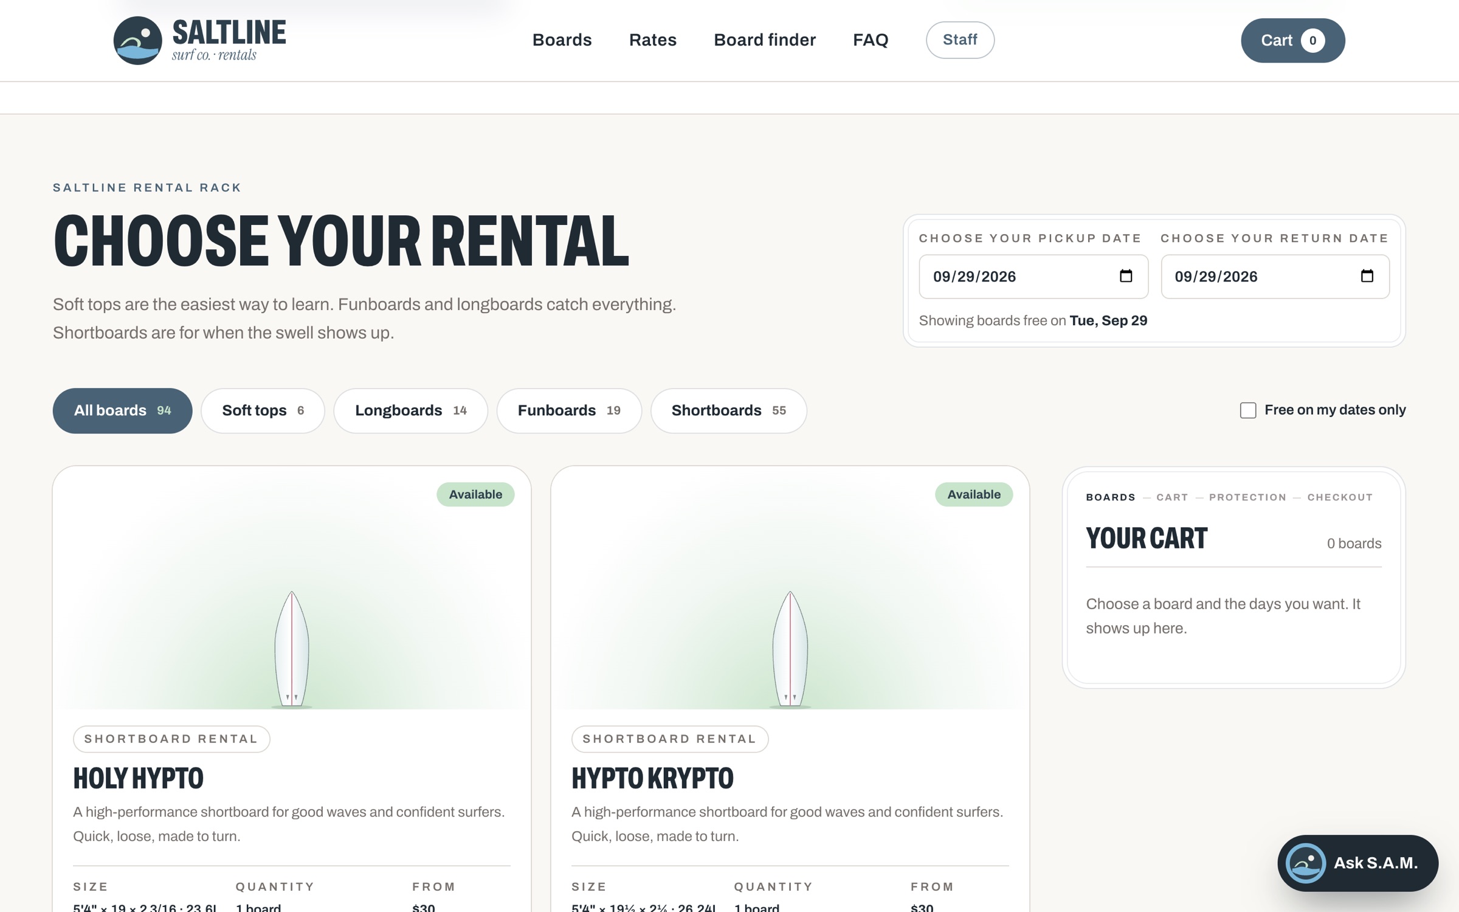
Task: Filter by Shortboards
Action: tap(728, 410)
